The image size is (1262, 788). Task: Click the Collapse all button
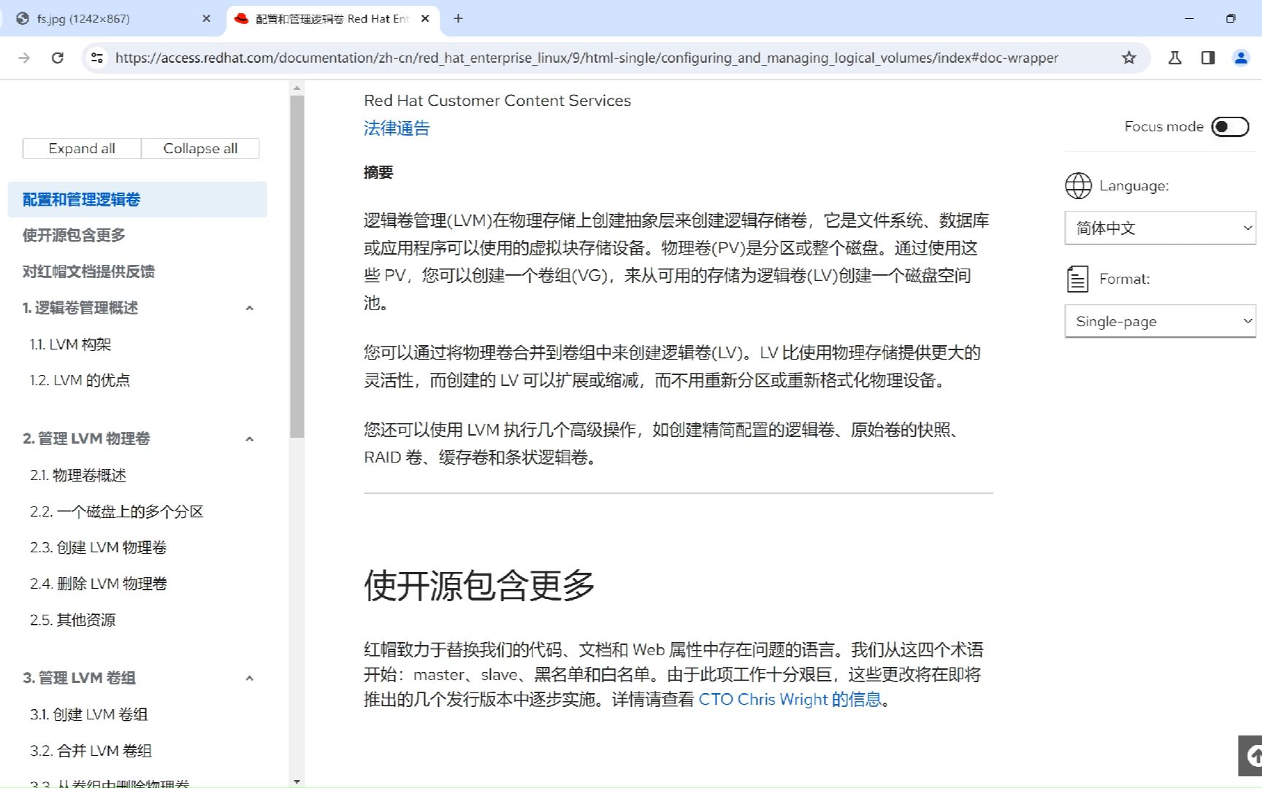[x=200, y=148]
